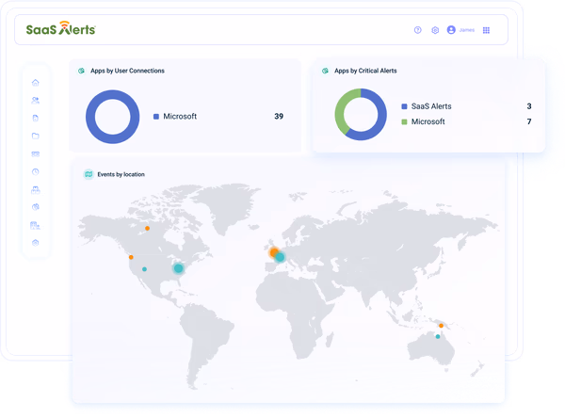Select the clock history icon in sidebar
This screenshot has width=565, height=418.
36,171
